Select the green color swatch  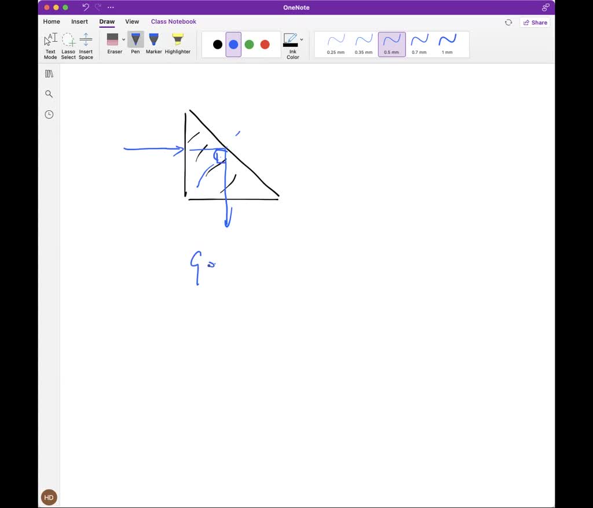[249, 44]
